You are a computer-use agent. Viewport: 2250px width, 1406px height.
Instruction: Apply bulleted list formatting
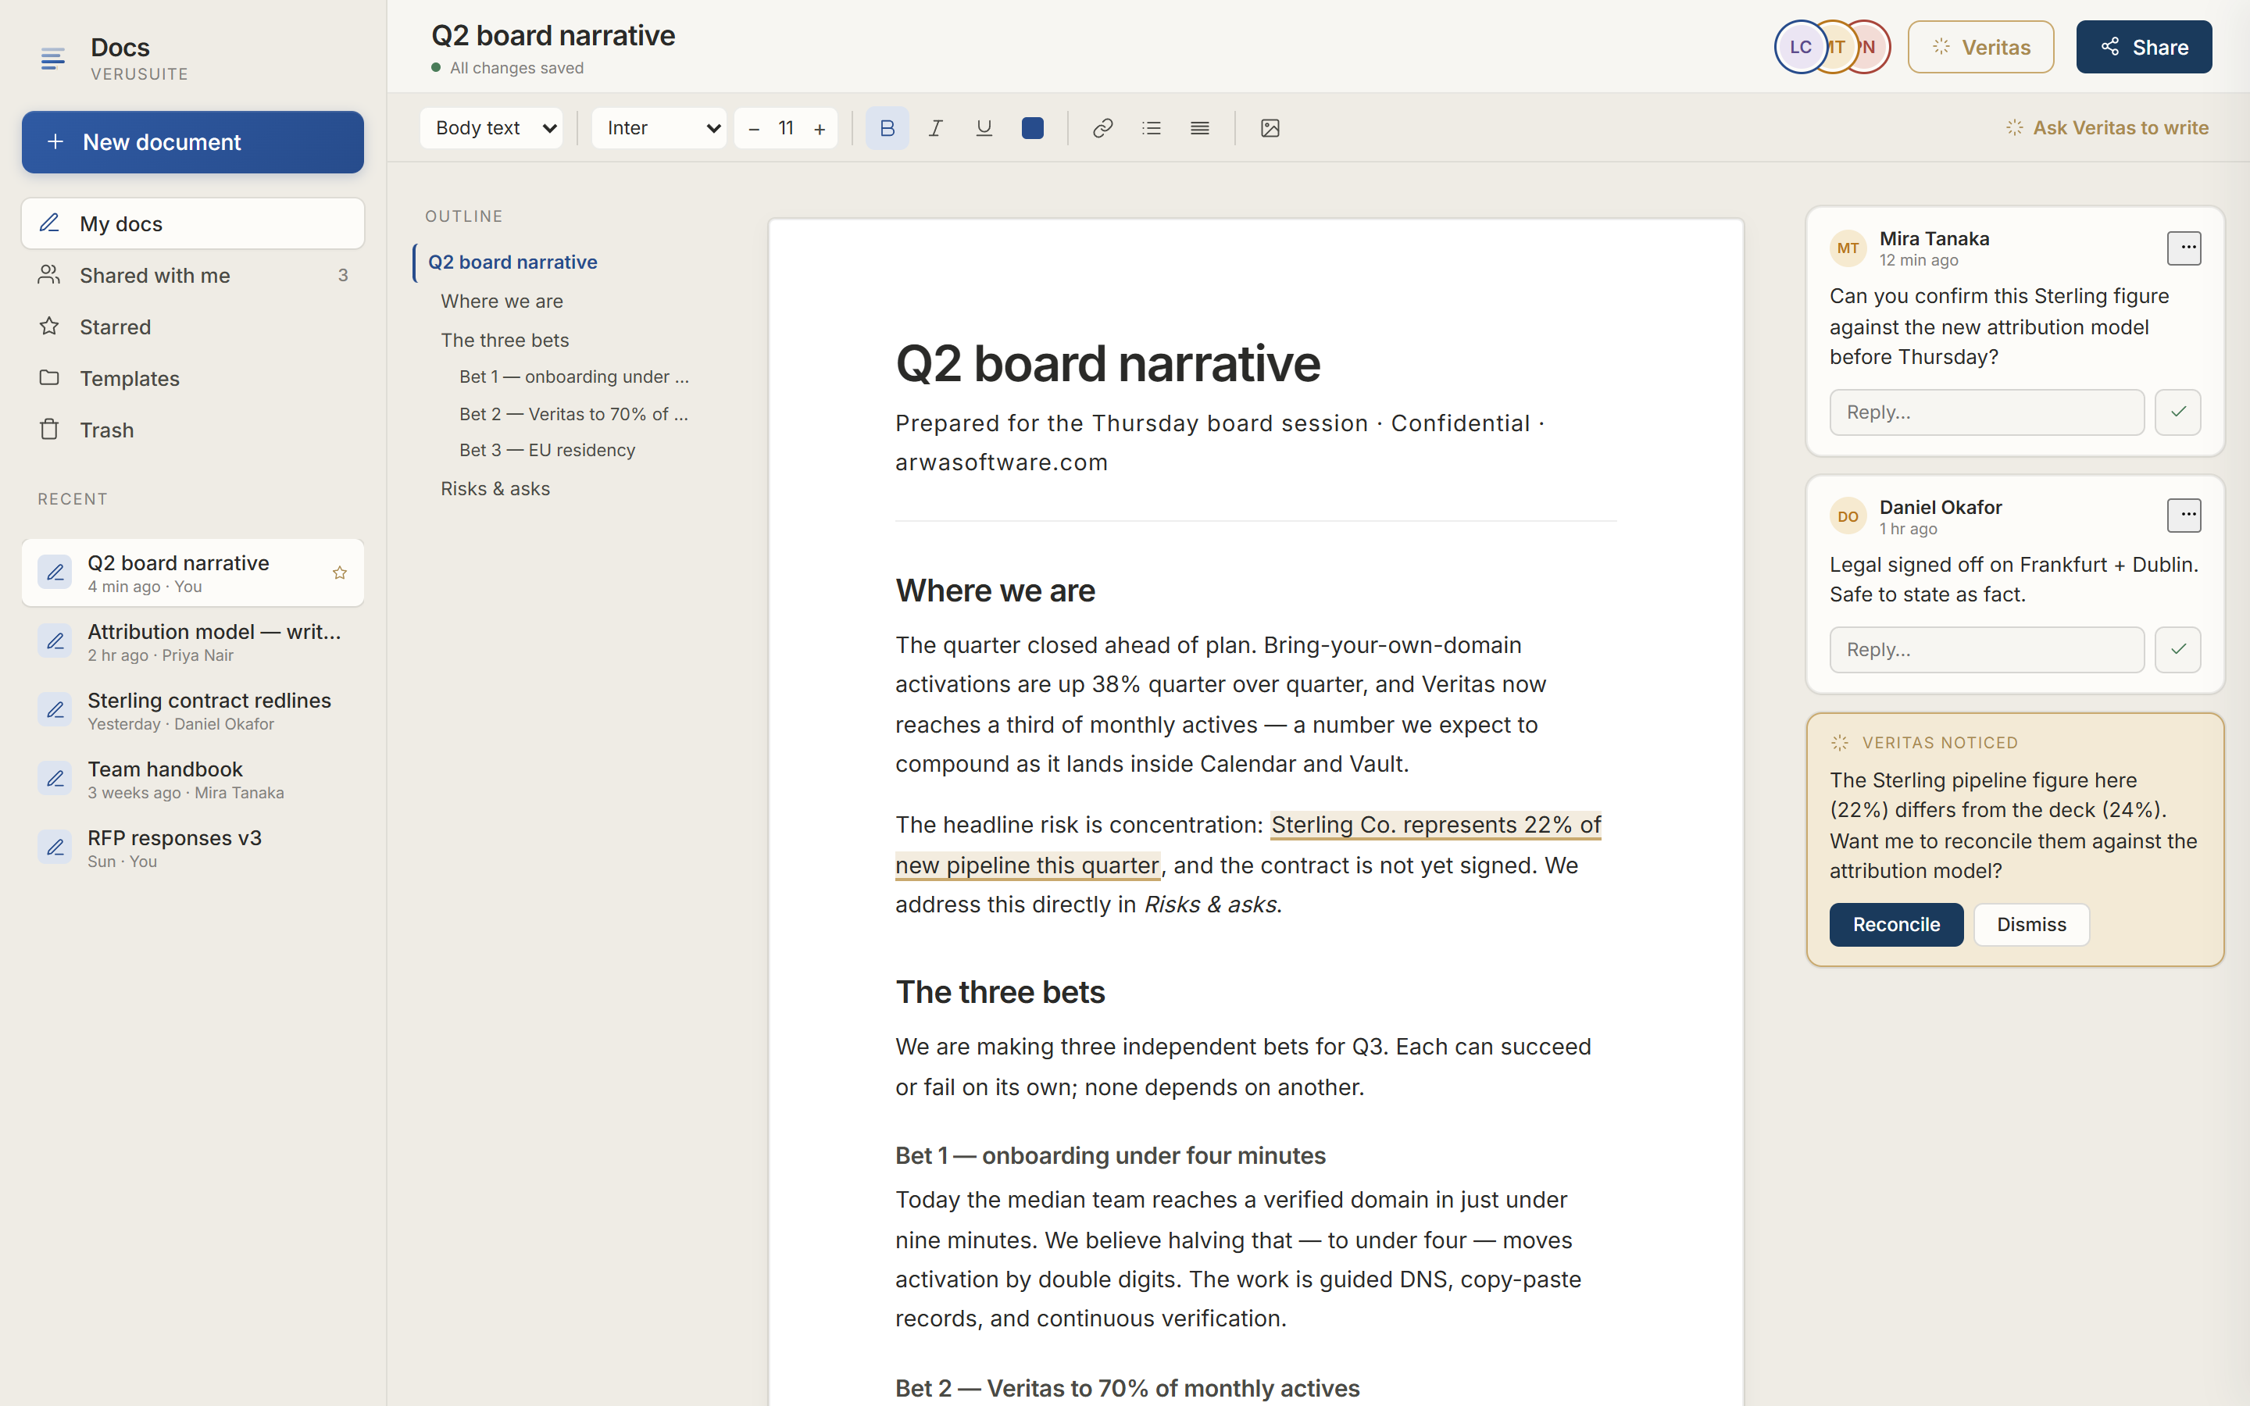click(x=1151, y=128)
